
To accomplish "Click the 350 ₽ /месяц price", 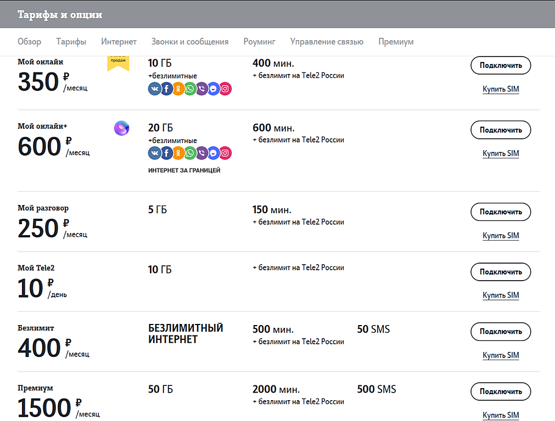I will 53,82.
